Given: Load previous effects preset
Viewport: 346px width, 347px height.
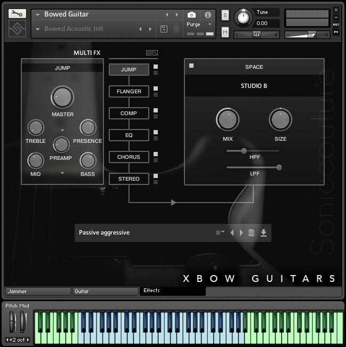Looking at the screenshot, I should coord(232,232).
